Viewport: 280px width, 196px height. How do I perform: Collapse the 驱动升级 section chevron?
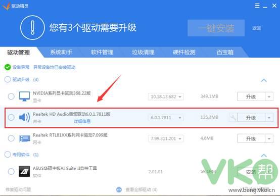[264, 80]
